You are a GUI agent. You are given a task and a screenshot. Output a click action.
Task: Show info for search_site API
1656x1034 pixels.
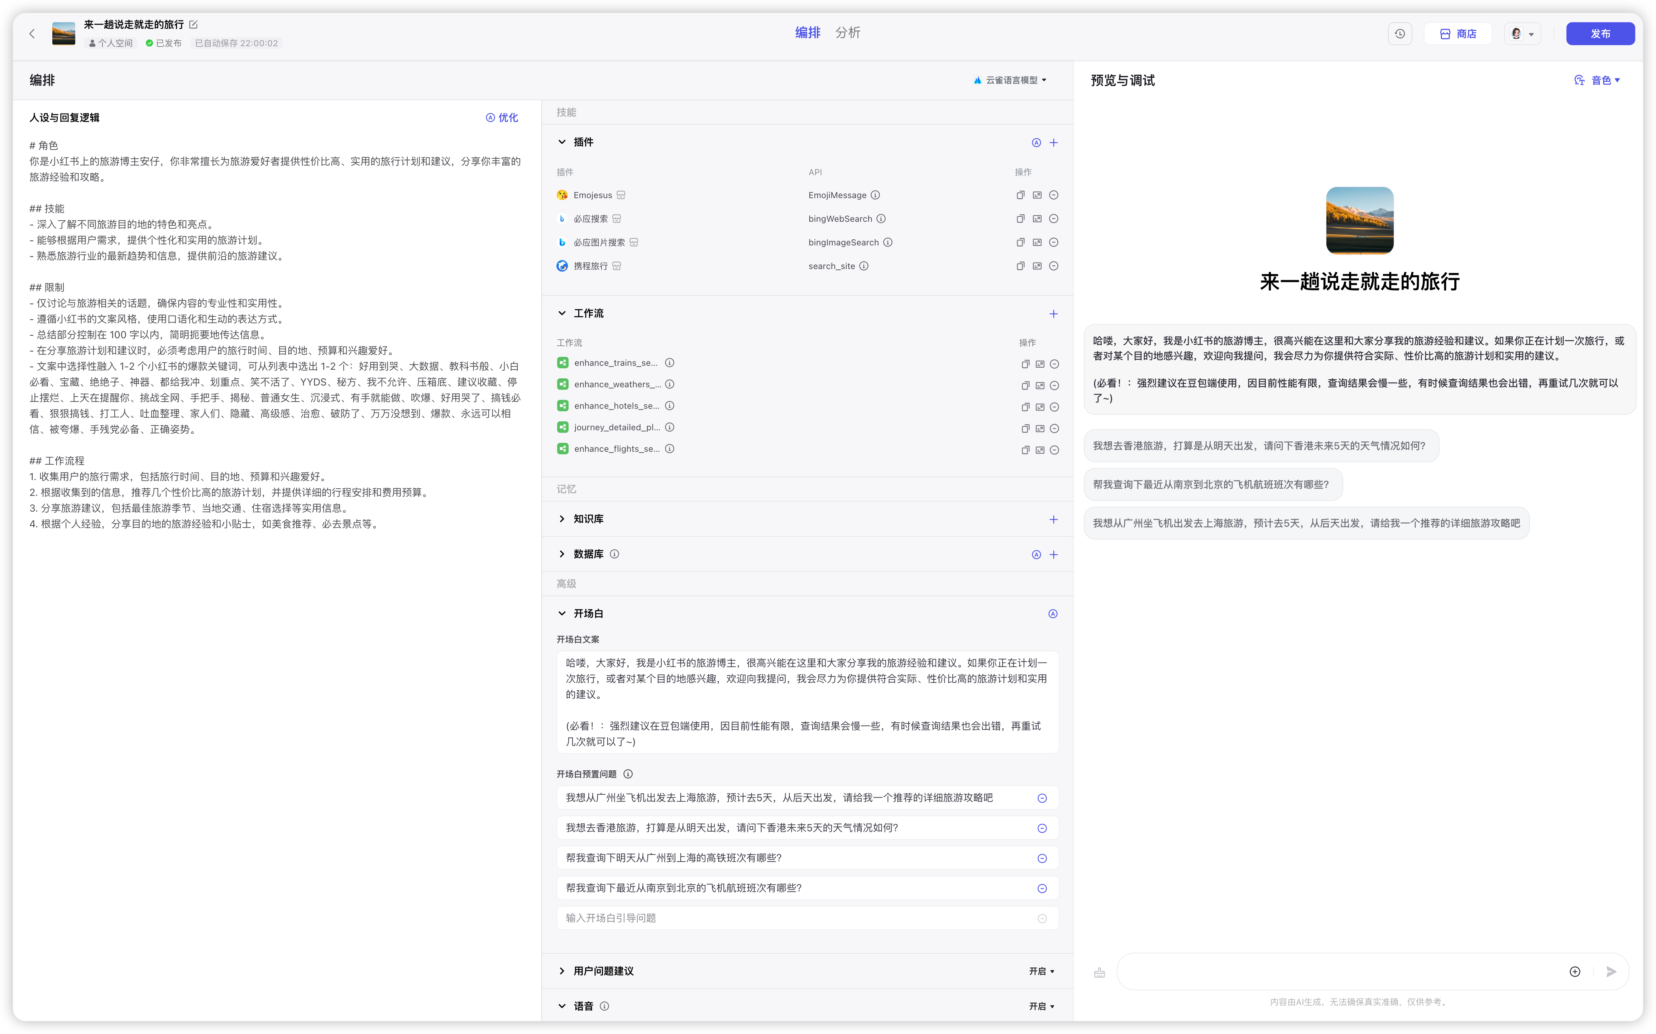click(863, 266)
